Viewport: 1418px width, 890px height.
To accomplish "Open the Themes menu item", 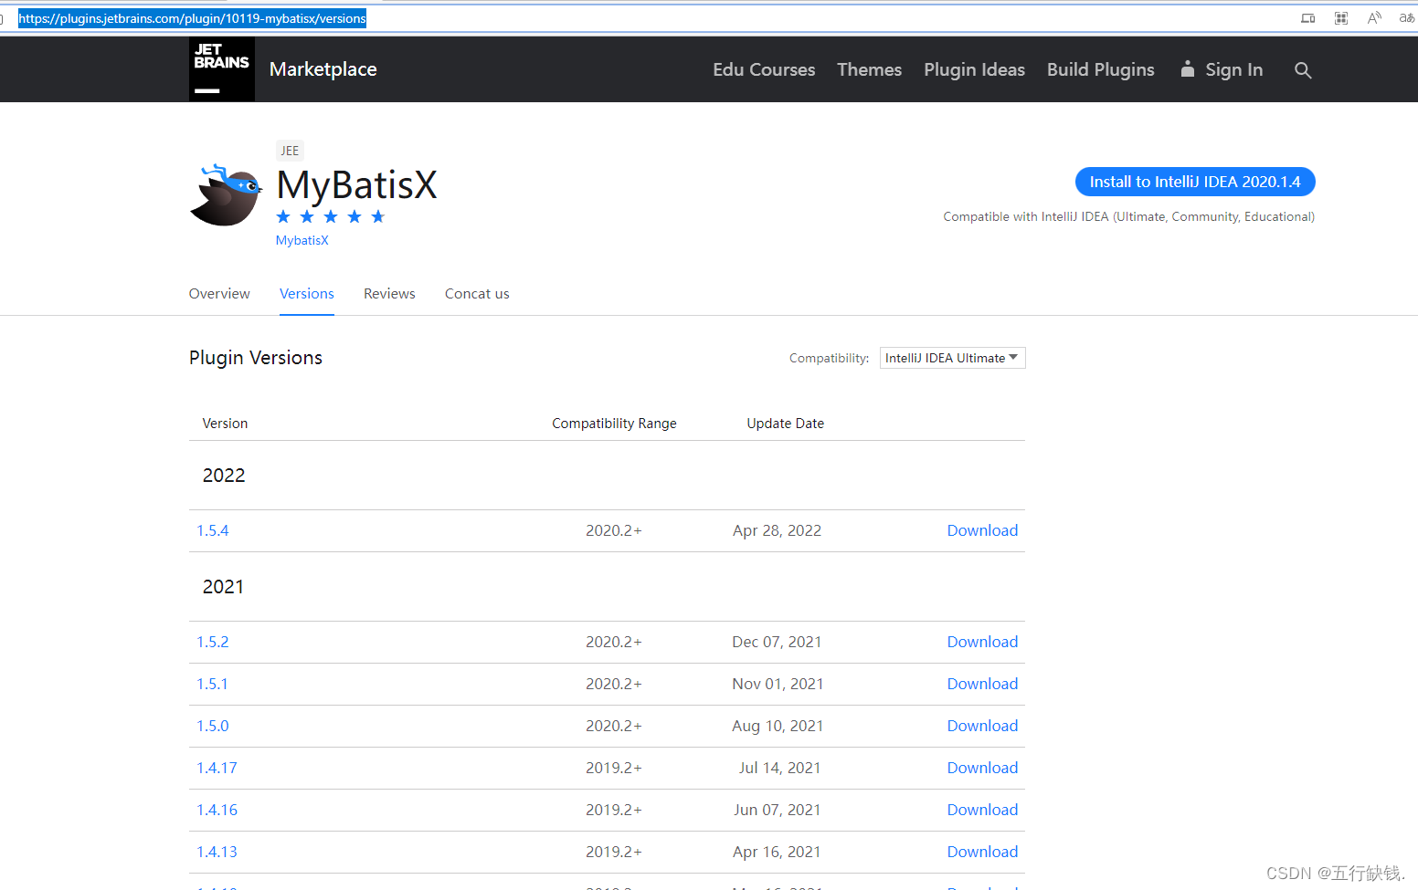I will [x=869, y=69].
